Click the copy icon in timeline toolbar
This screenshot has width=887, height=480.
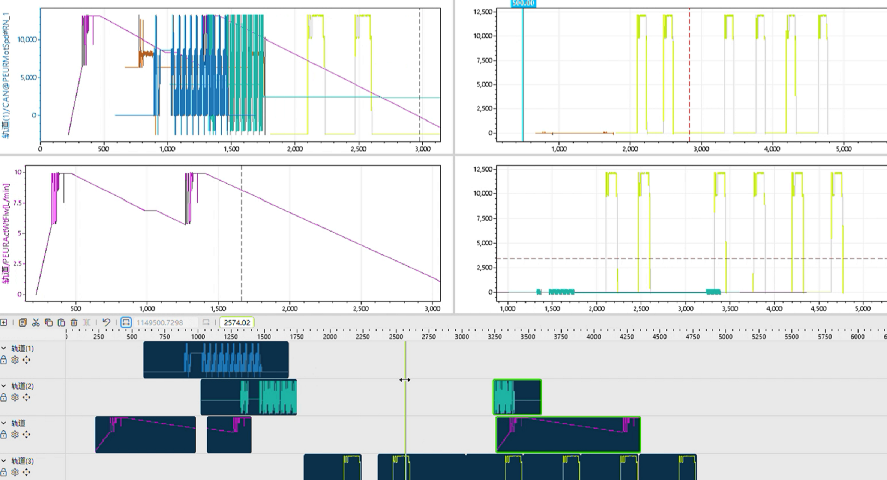tap(49, 323)
